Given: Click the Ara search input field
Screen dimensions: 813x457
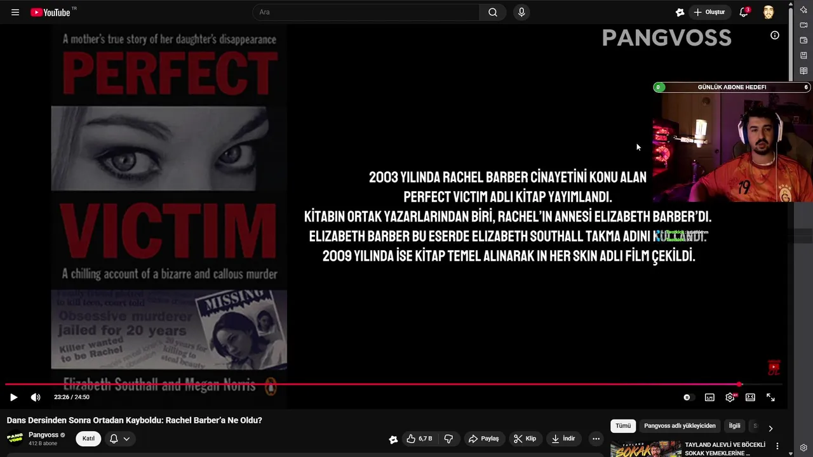Looking at the screenshot, I should 366,12.
